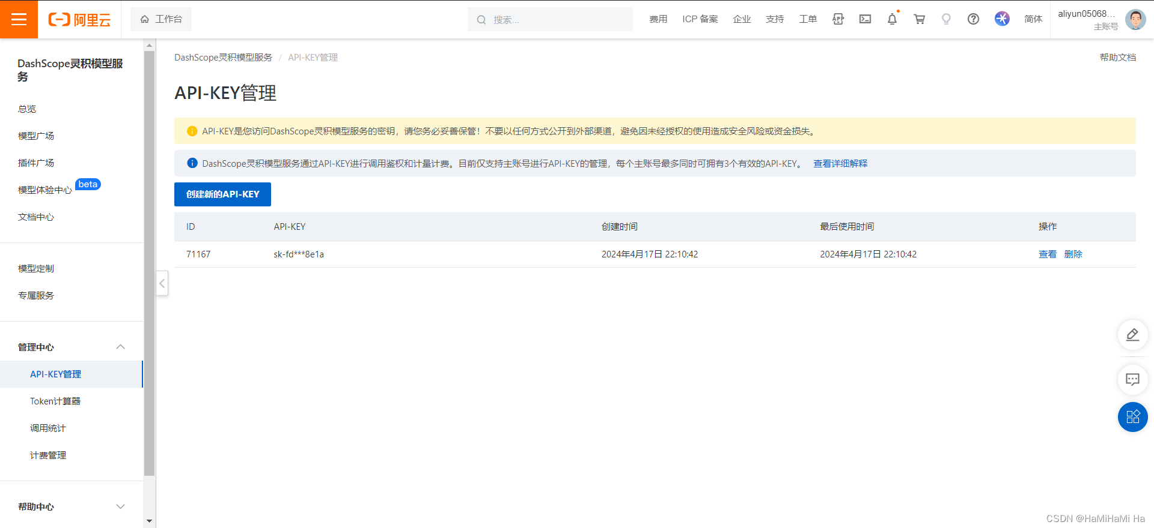Image resolution: width=1154 pixels, height=528 pixels.
Task: Open the shopping cart
Action: coord(920,19)
